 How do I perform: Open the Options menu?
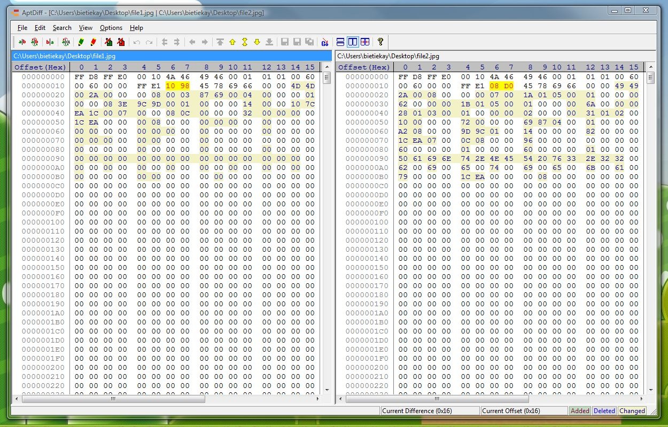111,28
